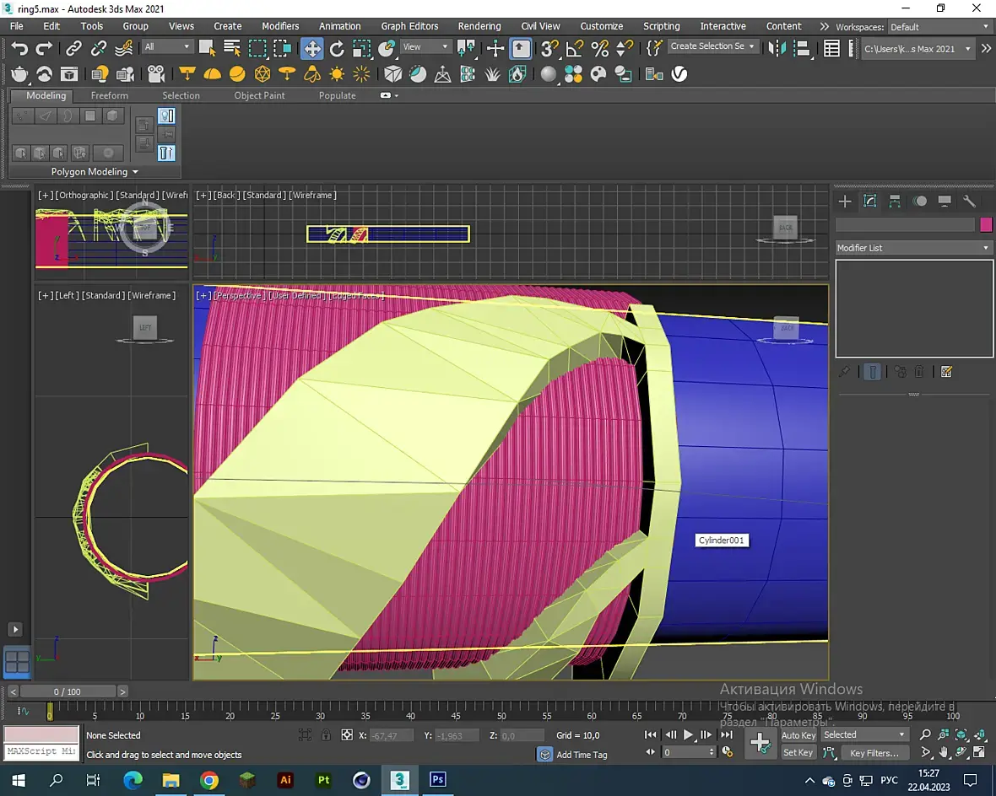The height and width of the screenshot is (796, 996).
Task: Toggle Auto Key animation mode
Action: pyautogui.click(x=798, y=735)
